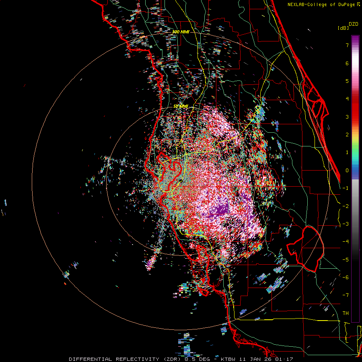Click the Lake Okeechobee red outline
362x362 pixels.
point(305,249)
